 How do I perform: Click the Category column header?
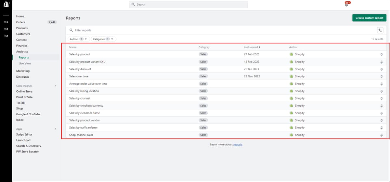click(x=204, y=47)
